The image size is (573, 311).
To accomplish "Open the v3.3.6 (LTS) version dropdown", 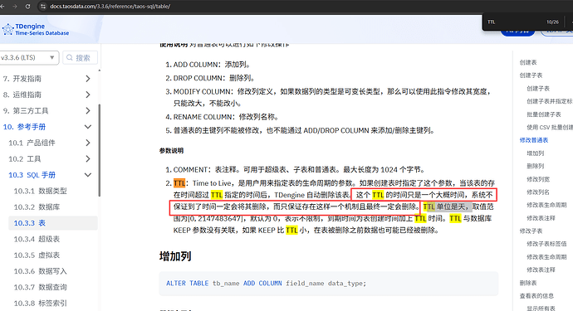I will point(28,58).
